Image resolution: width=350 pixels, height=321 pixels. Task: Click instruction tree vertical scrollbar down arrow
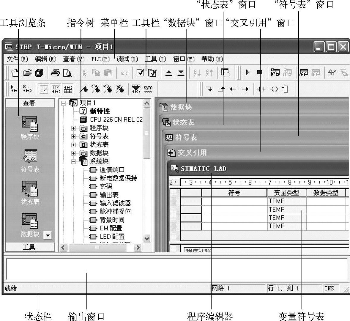pyautogui.click(x=147, y=238)
